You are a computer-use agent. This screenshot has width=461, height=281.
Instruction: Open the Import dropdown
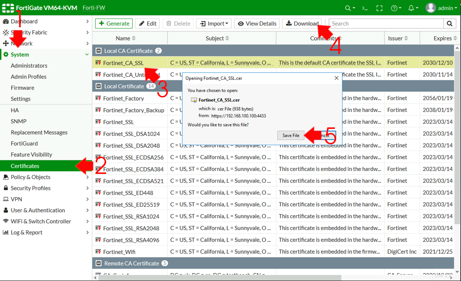tap(214, 23)
